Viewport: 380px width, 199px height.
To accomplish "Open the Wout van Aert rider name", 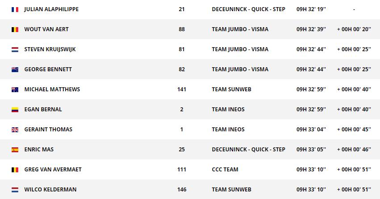I will 46,29.
